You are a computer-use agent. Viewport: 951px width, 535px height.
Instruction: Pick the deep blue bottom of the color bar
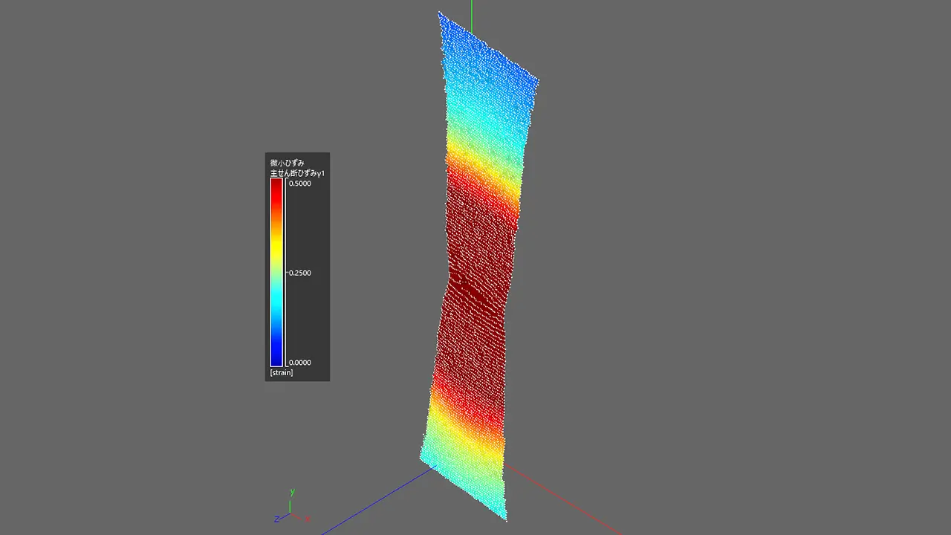tap(276, 357)
